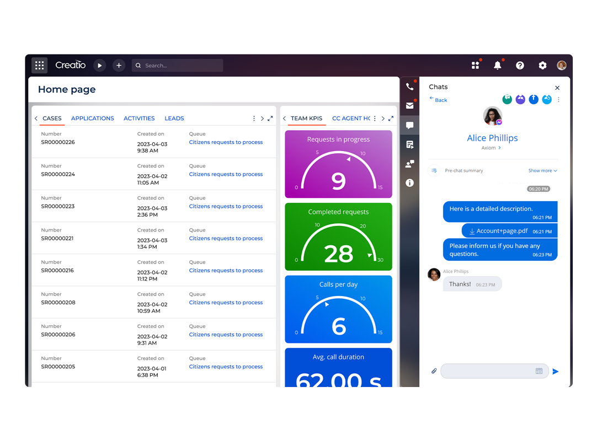Screen dimensions: 597x441
Task: Open the Info panel at the sidebar bottom
Action: pyautogui.click(x=409, y=182)
